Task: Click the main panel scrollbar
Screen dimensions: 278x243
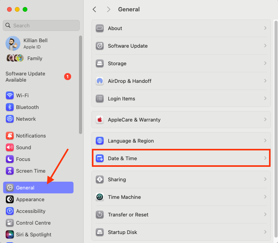Action: click(x=276, y=129)
